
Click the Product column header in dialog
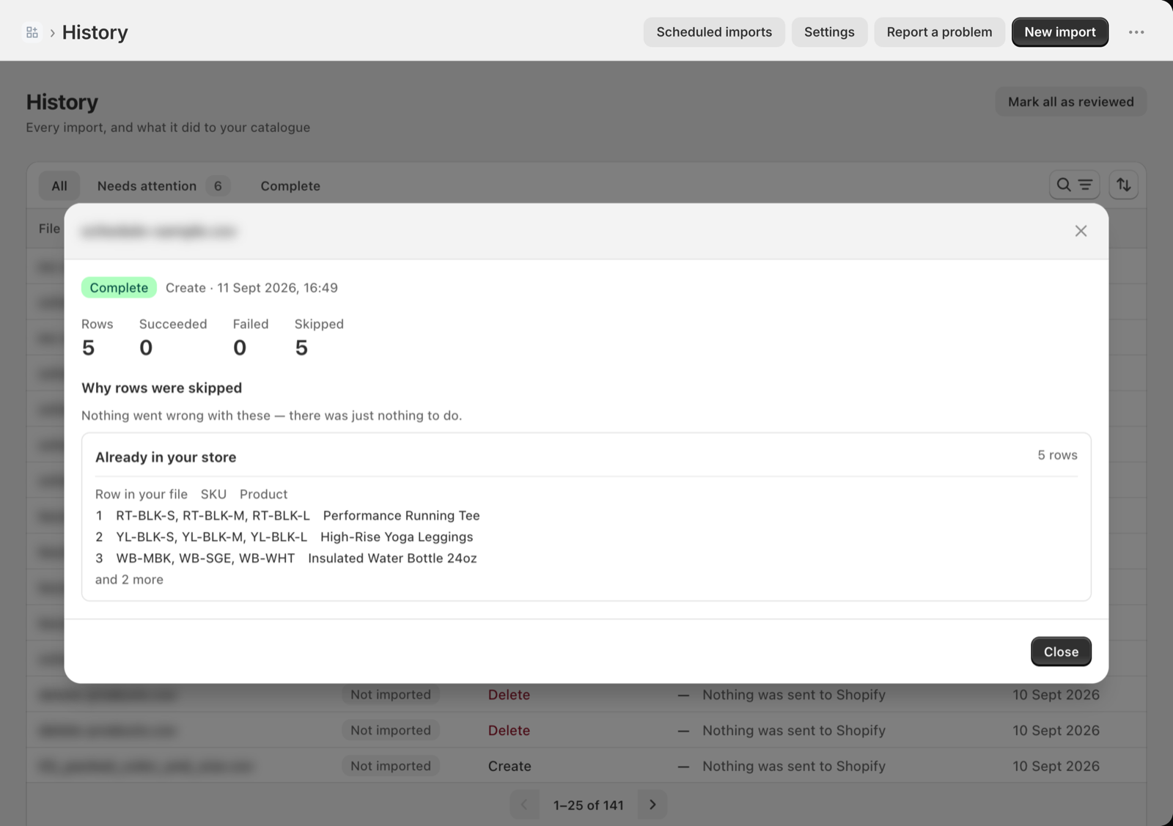tap(263, 494)
